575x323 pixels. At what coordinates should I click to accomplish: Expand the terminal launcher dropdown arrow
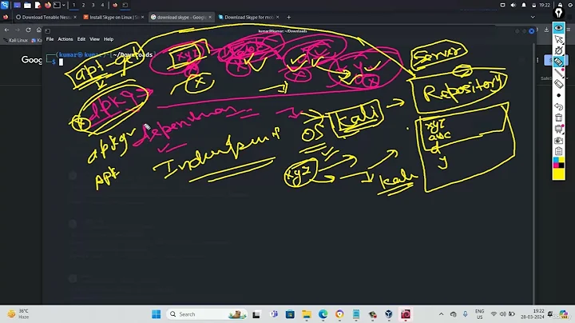tap(64, 5)
